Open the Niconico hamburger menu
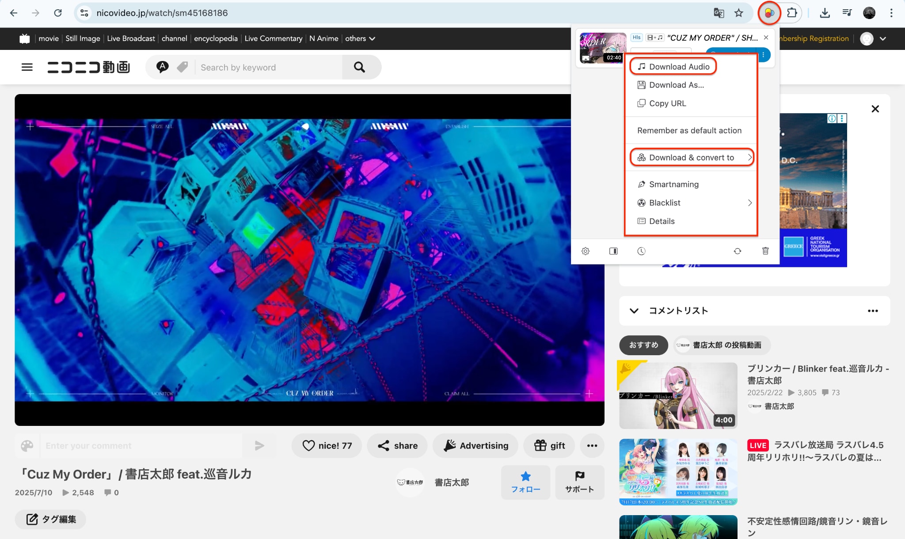This screenshot has width=905, height=539. point(27,67)
